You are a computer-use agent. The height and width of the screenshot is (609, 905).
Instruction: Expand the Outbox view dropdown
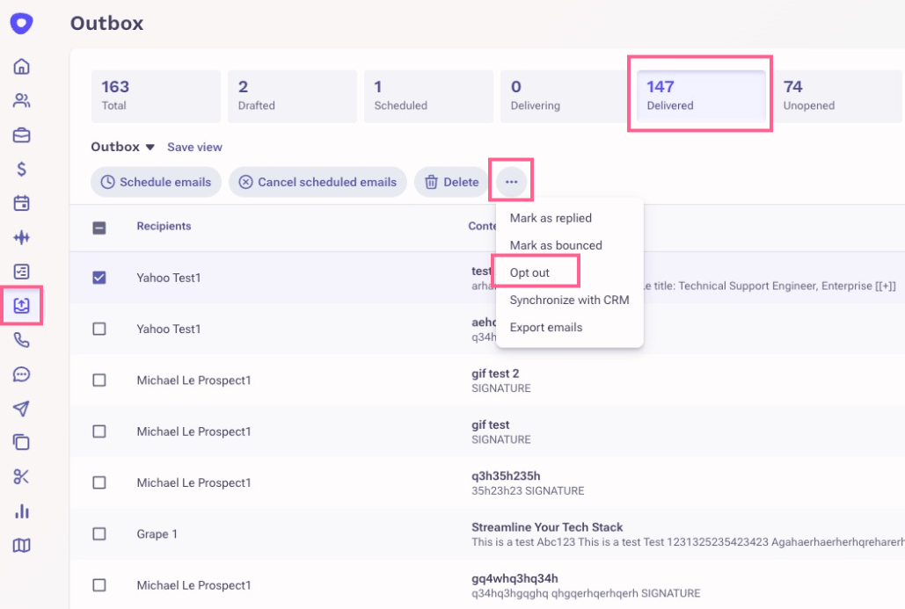click(x=122, y=147)
